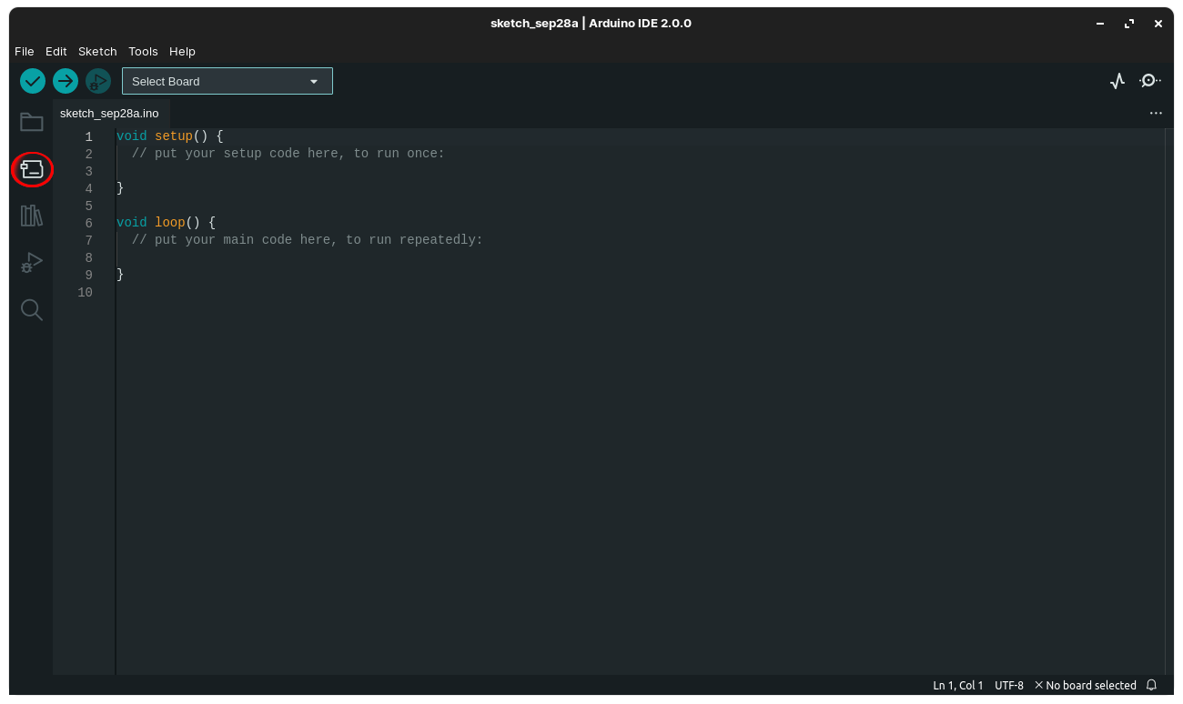The image size is (1183, 704).
Task: Start Debugging with the toolbar debug button
Action: click(x=98, y=81)
